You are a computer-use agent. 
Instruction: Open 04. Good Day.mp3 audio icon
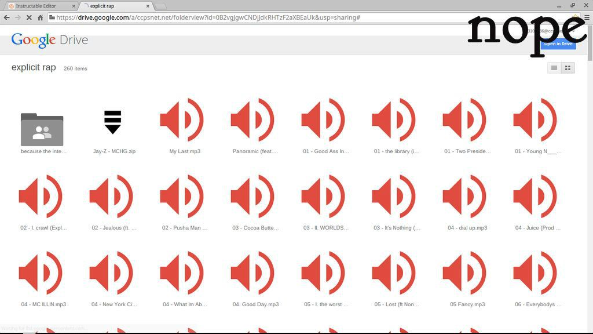click(252, 273)
